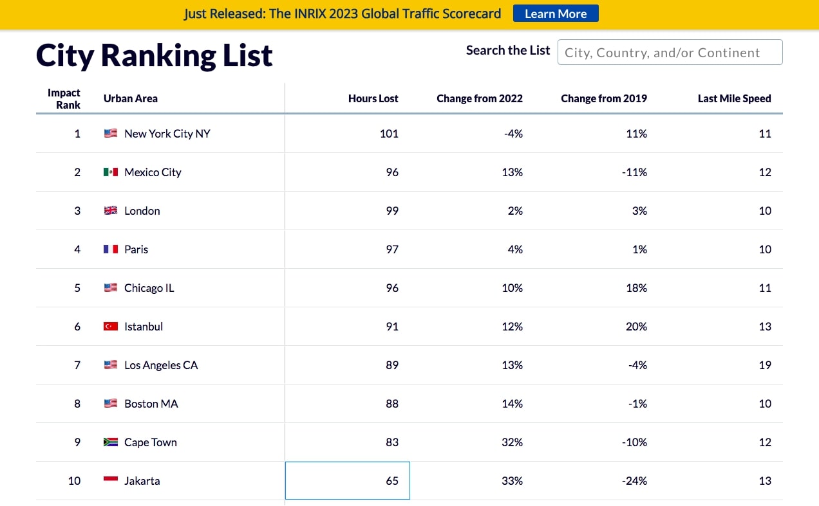Focus the City, Country, Continent search field
819x506 pixels.
tap(670, 53)
